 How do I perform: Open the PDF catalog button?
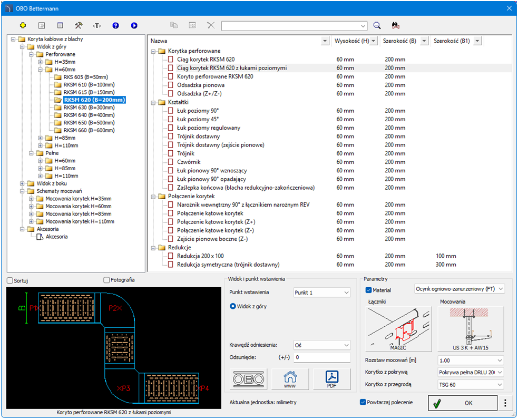pos(332,379)
